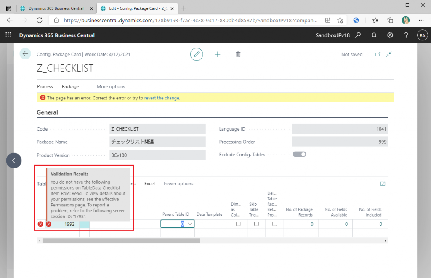This screenshot has width=431, height=278.
Task: Open the Parent Table ID dropdown arrow
Action: coord(190,224)
